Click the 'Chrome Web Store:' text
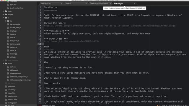This screenshot has width=189, height=106. (x=55, y=23)
